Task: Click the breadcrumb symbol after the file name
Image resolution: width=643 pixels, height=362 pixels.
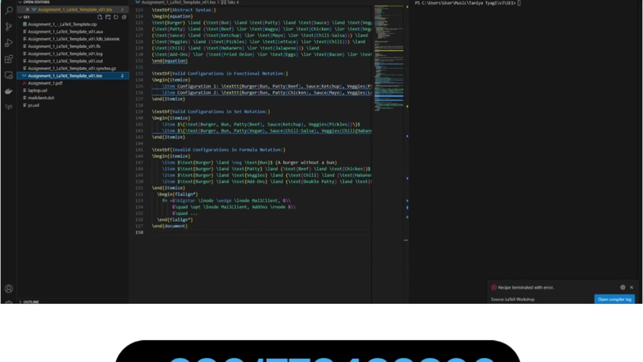Action: coord(230,2)
